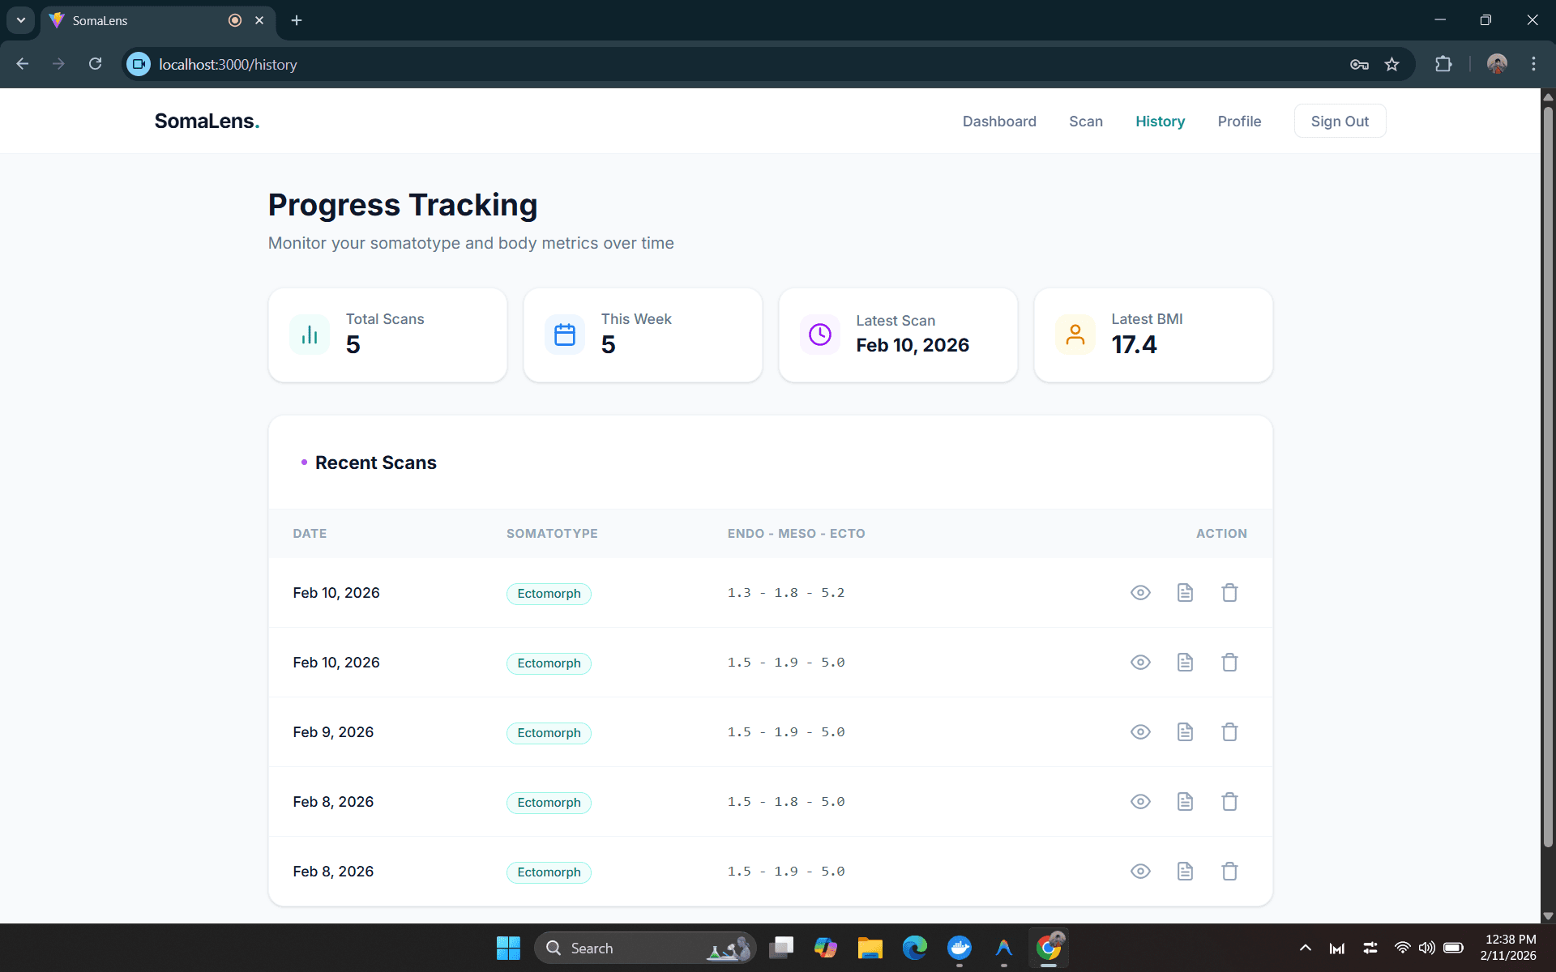Delete the Feb 8 scan with 1.5-1.9-5.0
This screenshot has width=1556, height=972.
click(x=1229, y=872)
